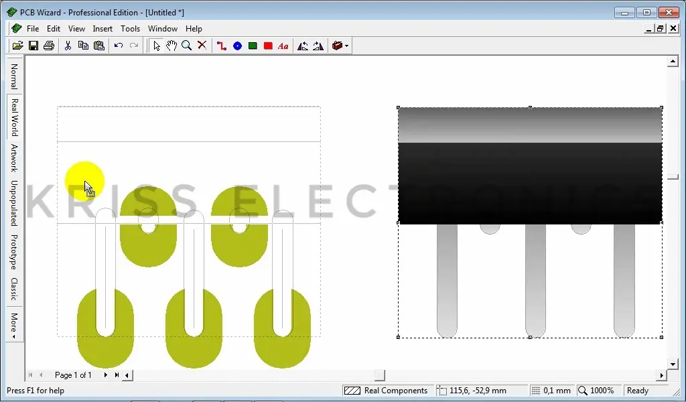Expand the gallery dropdown arrow
This screenshot has width=686, height=402.
346,46
